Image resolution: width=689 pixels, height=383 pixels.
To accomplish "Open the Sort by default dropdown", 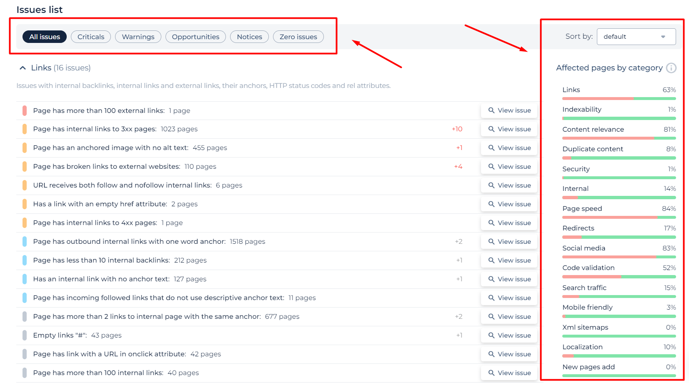I will tap(636, 37).
